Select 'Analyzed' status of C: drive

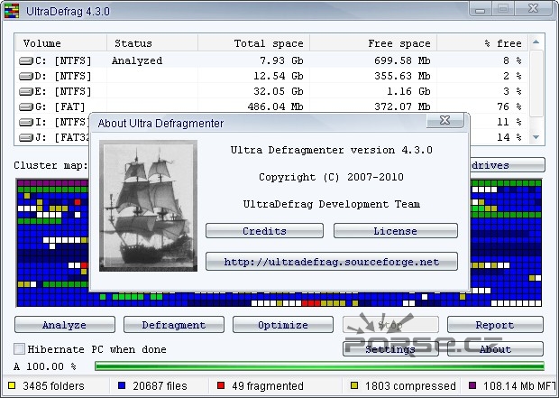[137, 60]
